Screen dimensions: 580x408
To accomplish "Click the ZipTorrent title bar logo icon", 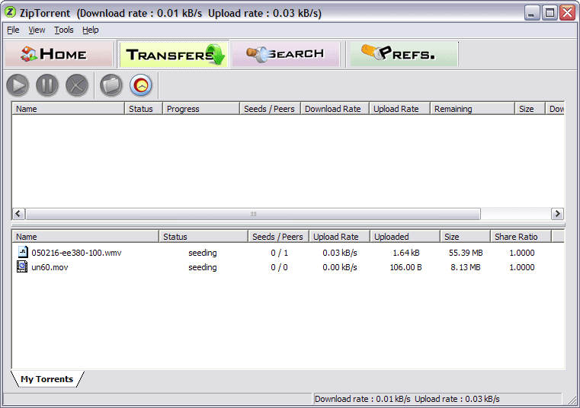I will [10, 13].
